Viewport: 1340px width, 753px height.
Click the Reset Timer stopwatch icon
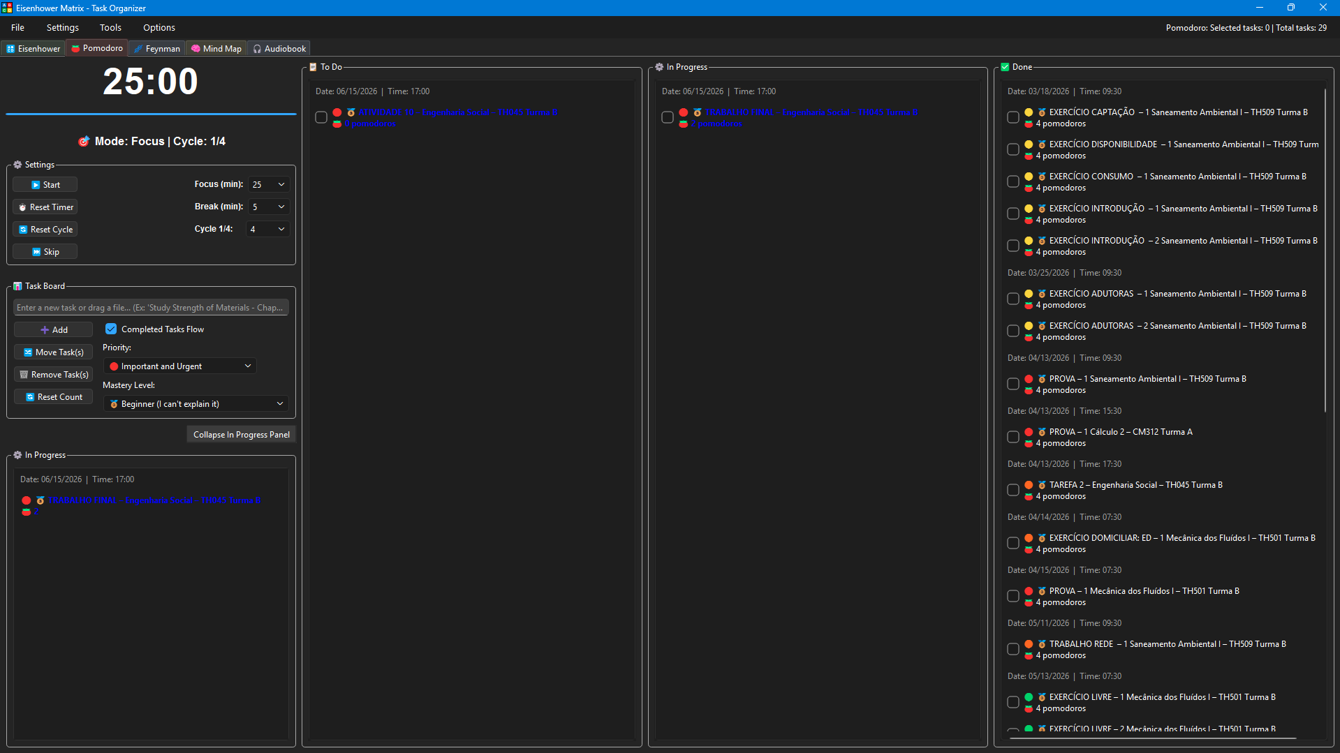[22, 207]
